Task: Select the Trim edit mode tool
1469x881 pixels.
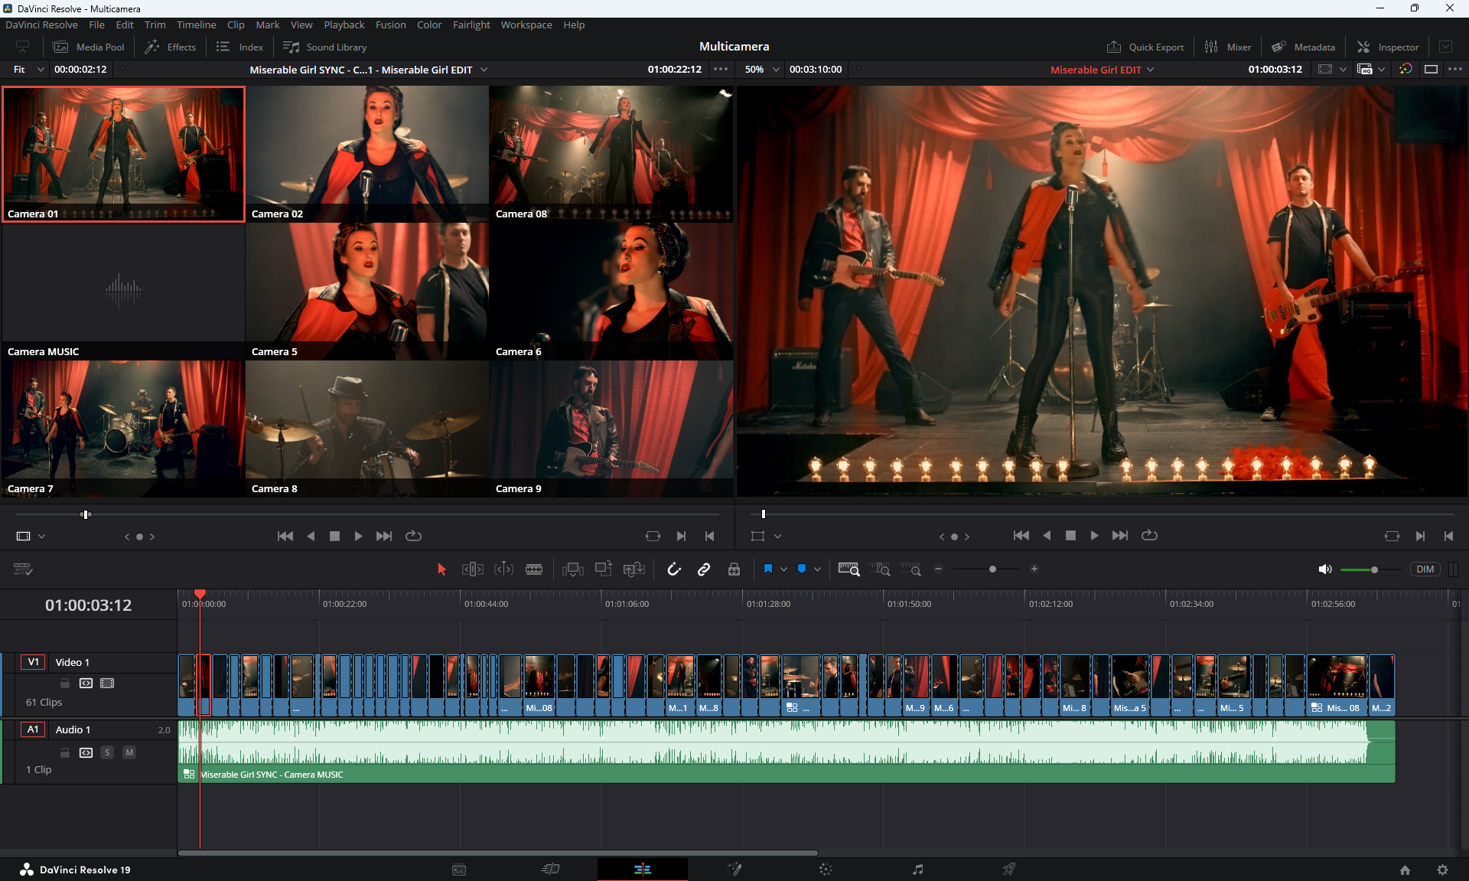Action: [x=472, y=569]
